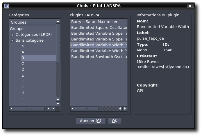This screenshot has height=136, width=202.
Task: Select Barry's Satan Maximiser plugin
Action: coord(94,22)
